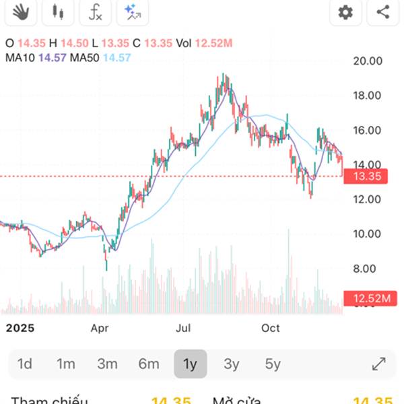Select the 6m time range
The width and height of the screenshot is (404, 404).
(149, 364)
